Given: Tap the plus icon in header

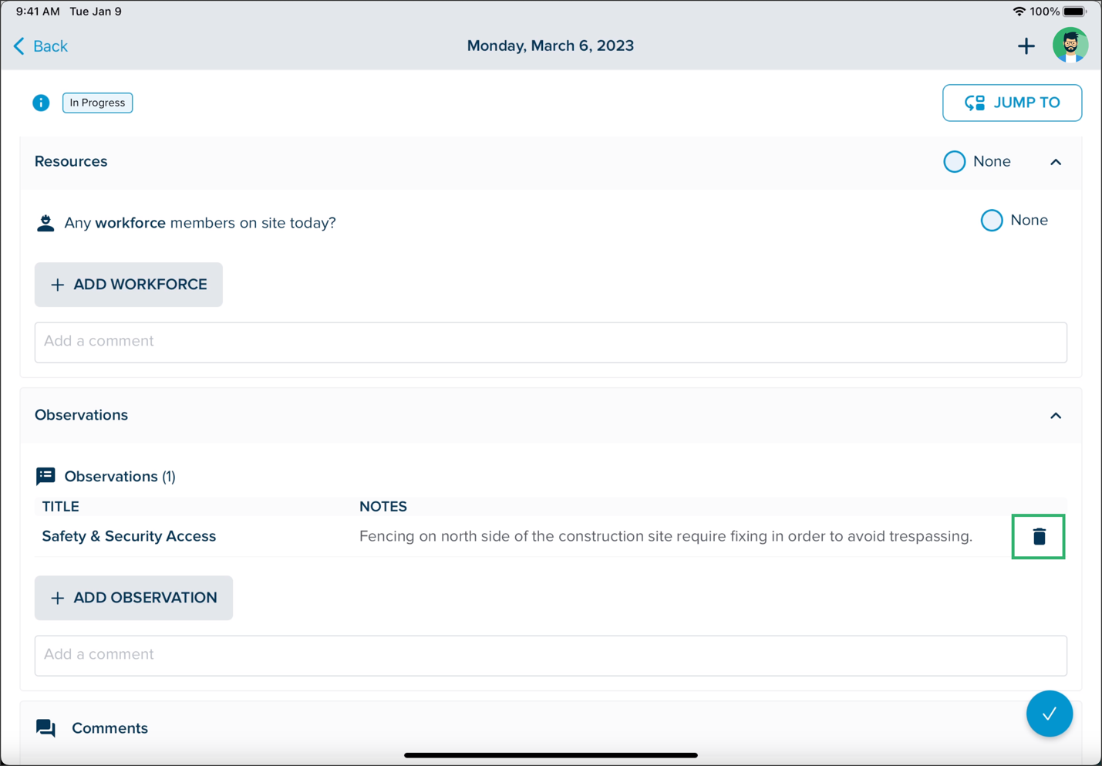Looking at the screenshot, I should point(1026,46).
